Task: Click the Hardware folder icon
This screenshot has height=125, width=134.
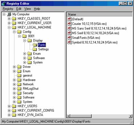Action: tap(19, 80)
